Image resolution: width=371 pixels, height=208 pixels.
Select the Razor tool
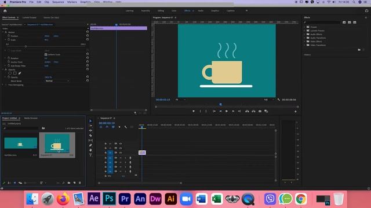(x=90, y=136)
